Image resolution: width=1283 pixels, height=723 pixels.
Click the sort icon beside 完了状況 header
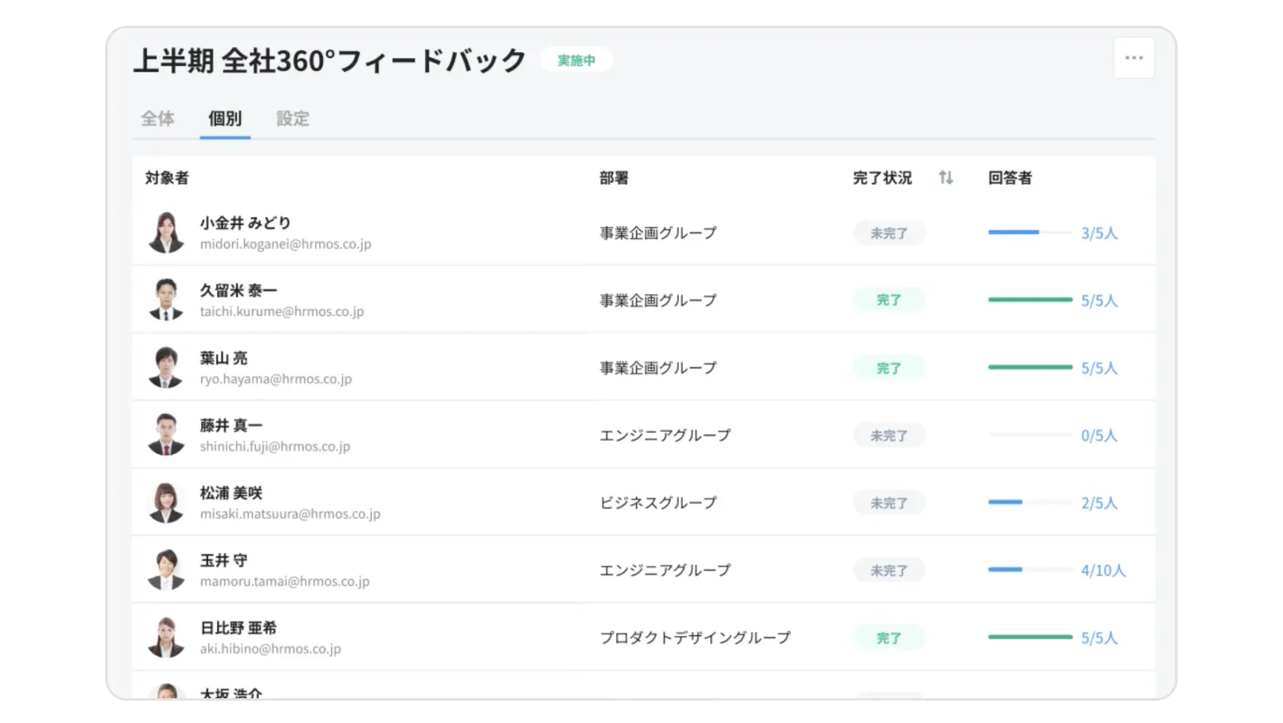[x=946, y=178]
